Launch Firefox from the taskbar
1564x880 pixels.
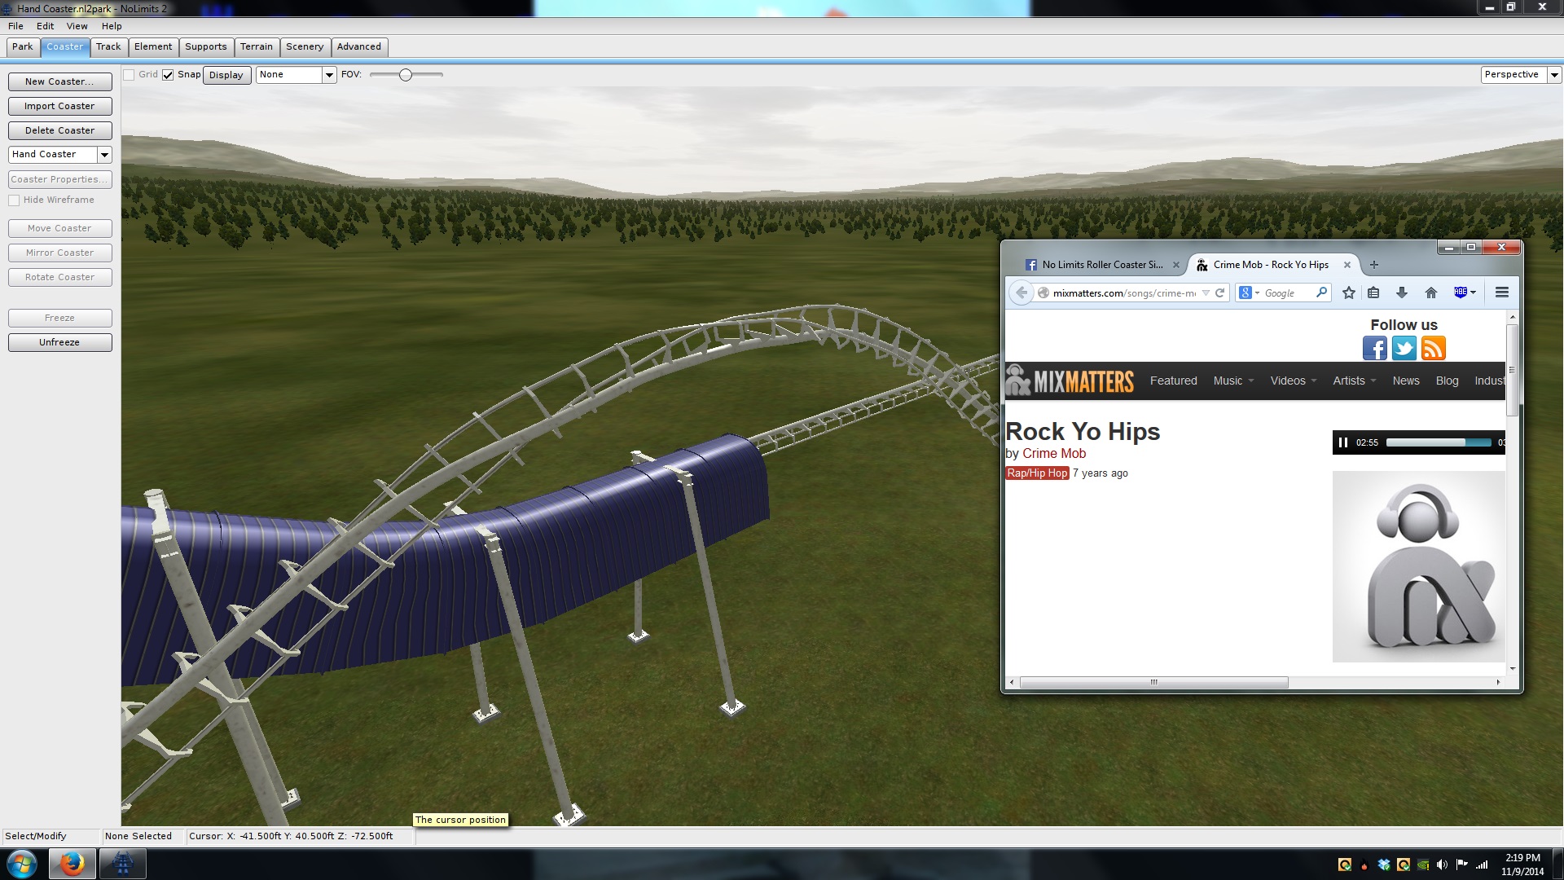(72, 864)
